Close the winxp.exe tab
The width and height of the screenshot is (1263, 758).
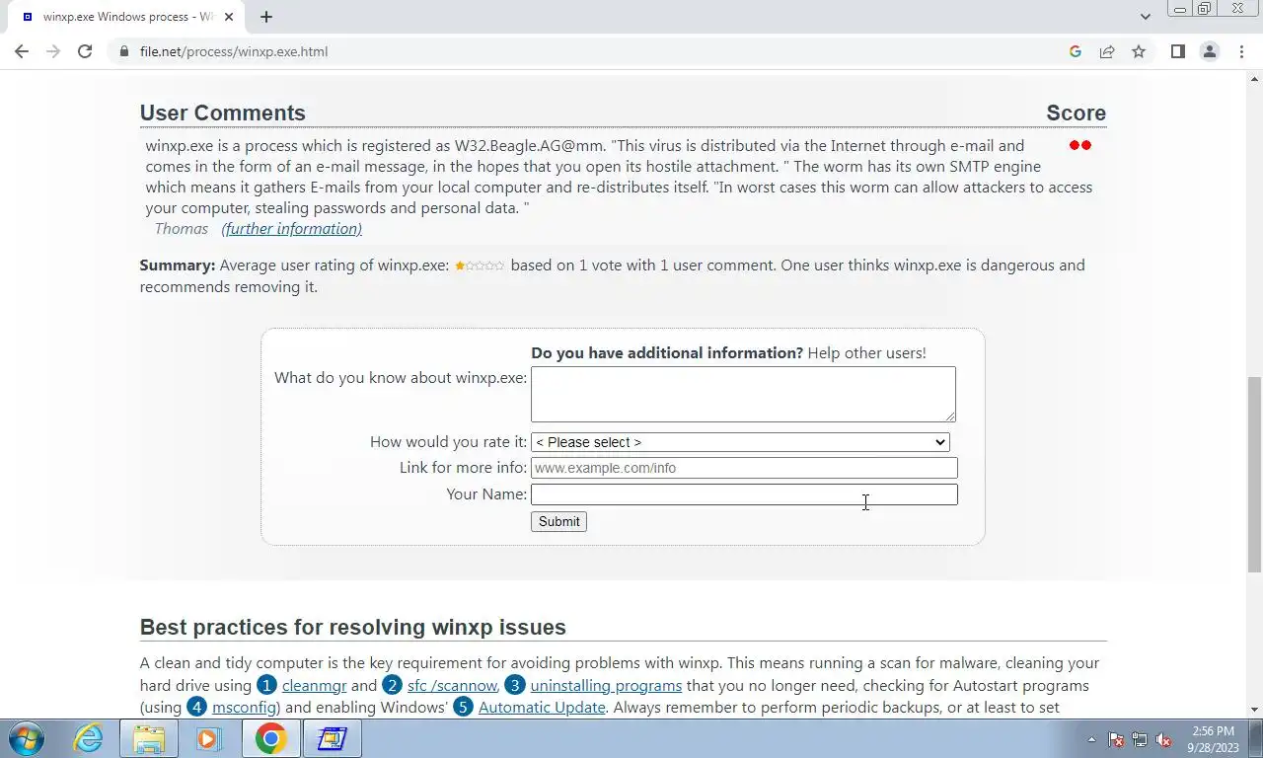coord(230,17)
